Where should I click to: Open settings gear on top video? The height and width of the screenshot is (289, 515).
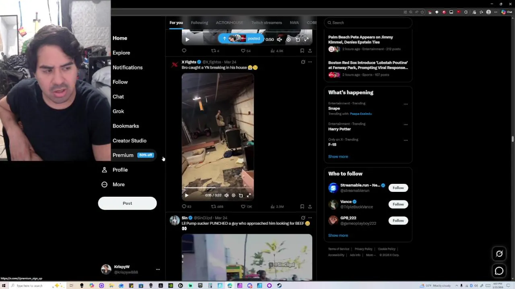288,39
